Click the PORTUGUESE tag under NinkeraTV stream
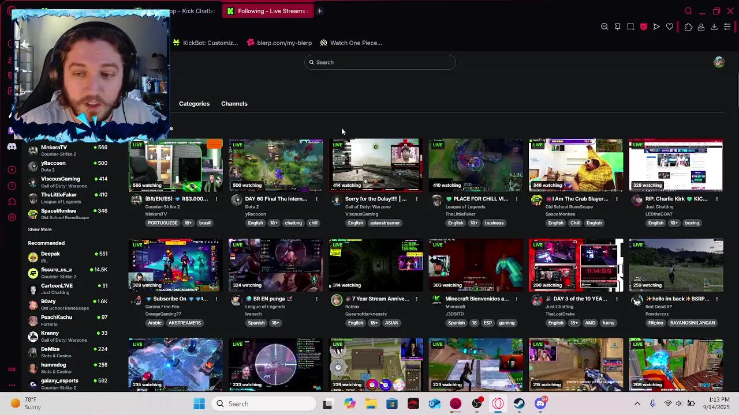Image resolution: width=739 pixels, height=415 pixels. point(163,223)
